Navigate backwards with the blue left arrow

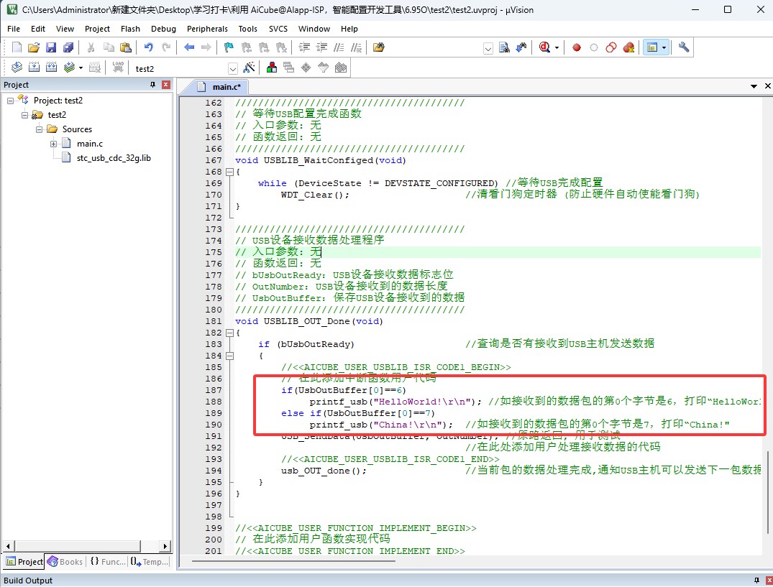189,47
